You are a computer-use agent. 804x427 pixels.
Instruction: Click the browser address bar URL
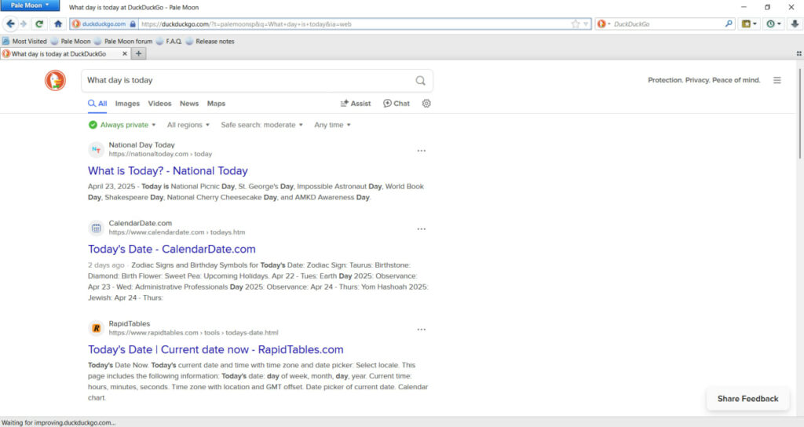coord(354,24)
